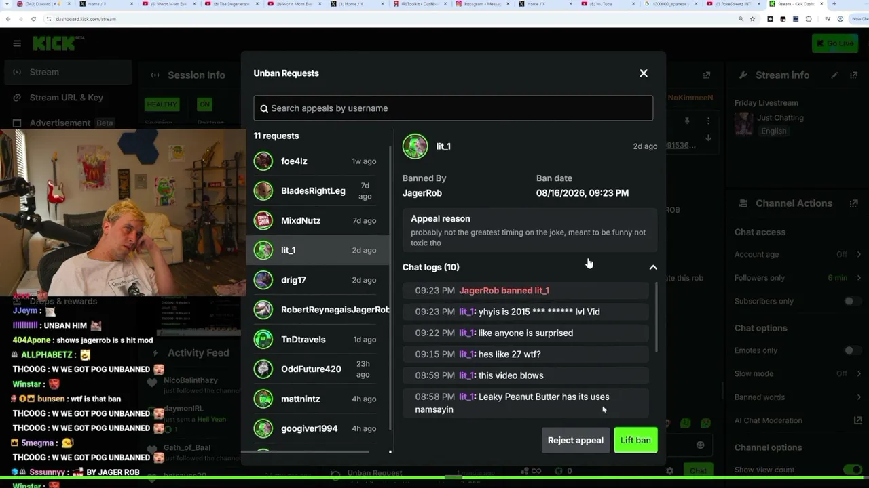Click OddFuture420's avatar icon
Image resolution: width=869 pixels, height=488 pixels.
(263, 369)
